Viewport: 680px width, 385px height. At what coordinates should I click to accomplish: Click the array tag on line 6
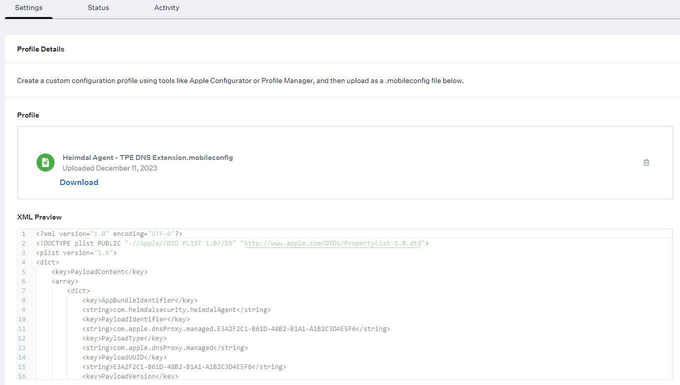pos(65,281)
